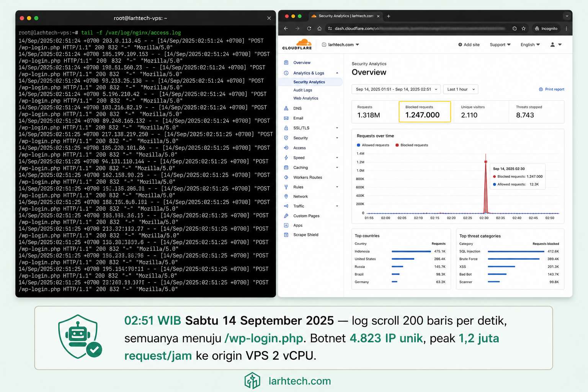Click the larhtech.com footer link
The width and height of the screenshot is (588, 392).
[300, 381]
